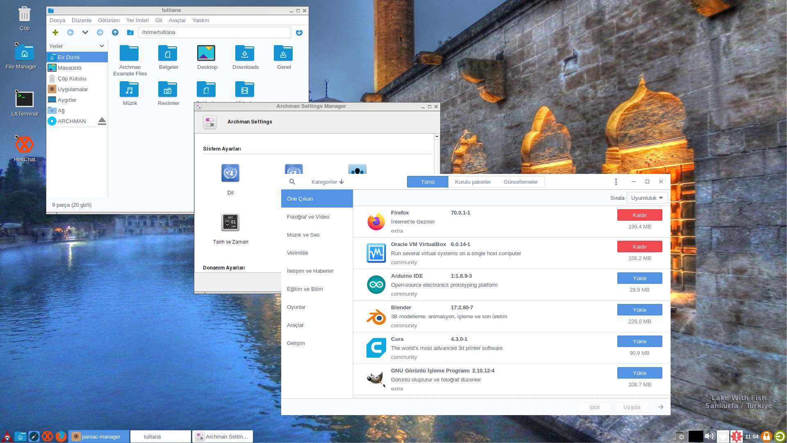Viewport: 787px width, 443px height.
Task: Switch to the Kurulu paketler tab
Action: (x=473, y=182)
